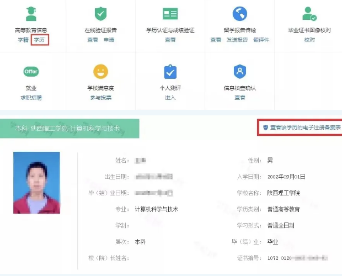Click the 留学报告传输 heading text
Image resolution: width=342 pixels, height=276 pixels.
point(240,30)
